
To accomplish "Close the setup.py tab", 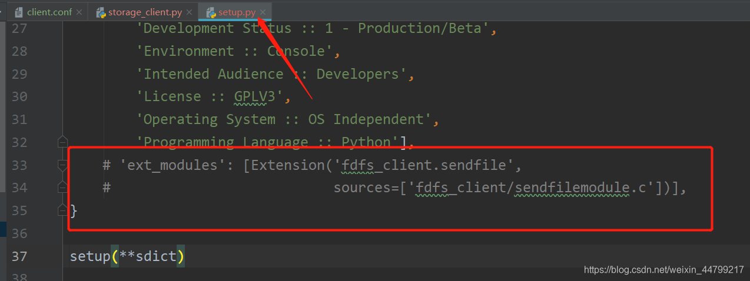I will pyautogui.click(x=263, y=12).
